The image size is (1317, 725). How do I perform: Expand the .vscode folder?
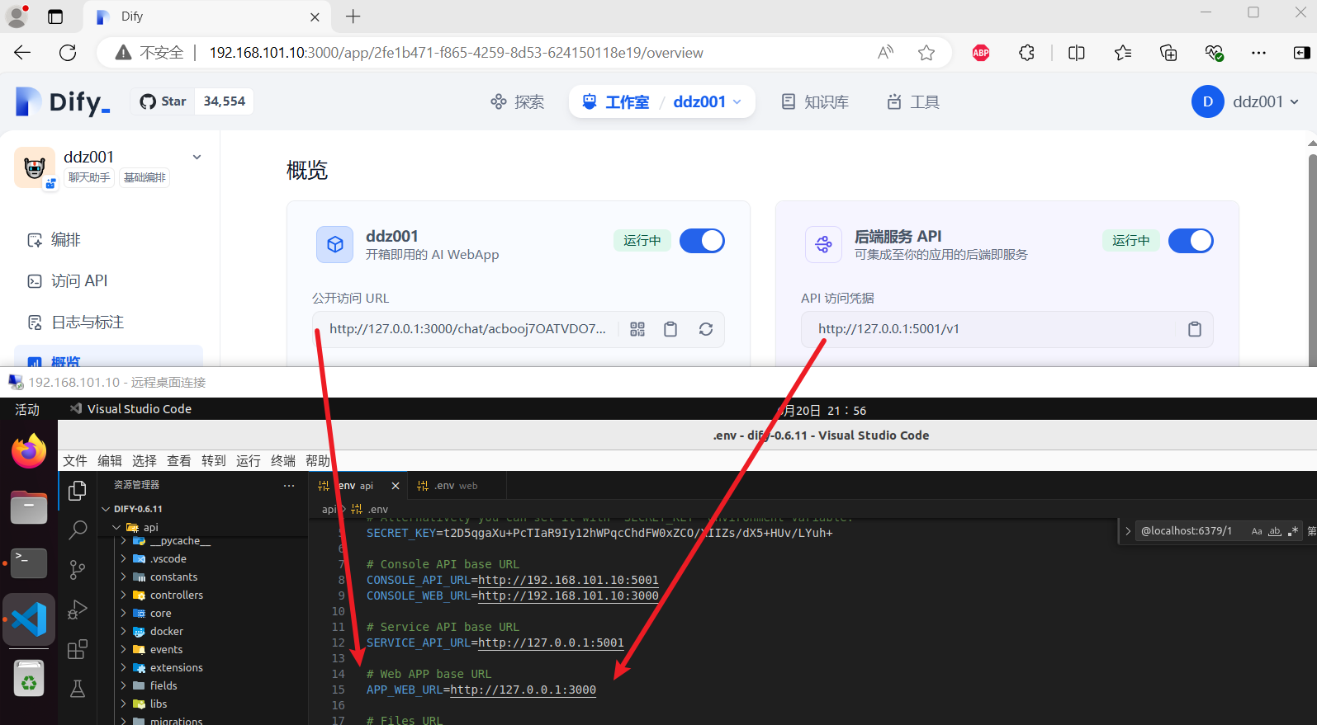coord(202,559)
